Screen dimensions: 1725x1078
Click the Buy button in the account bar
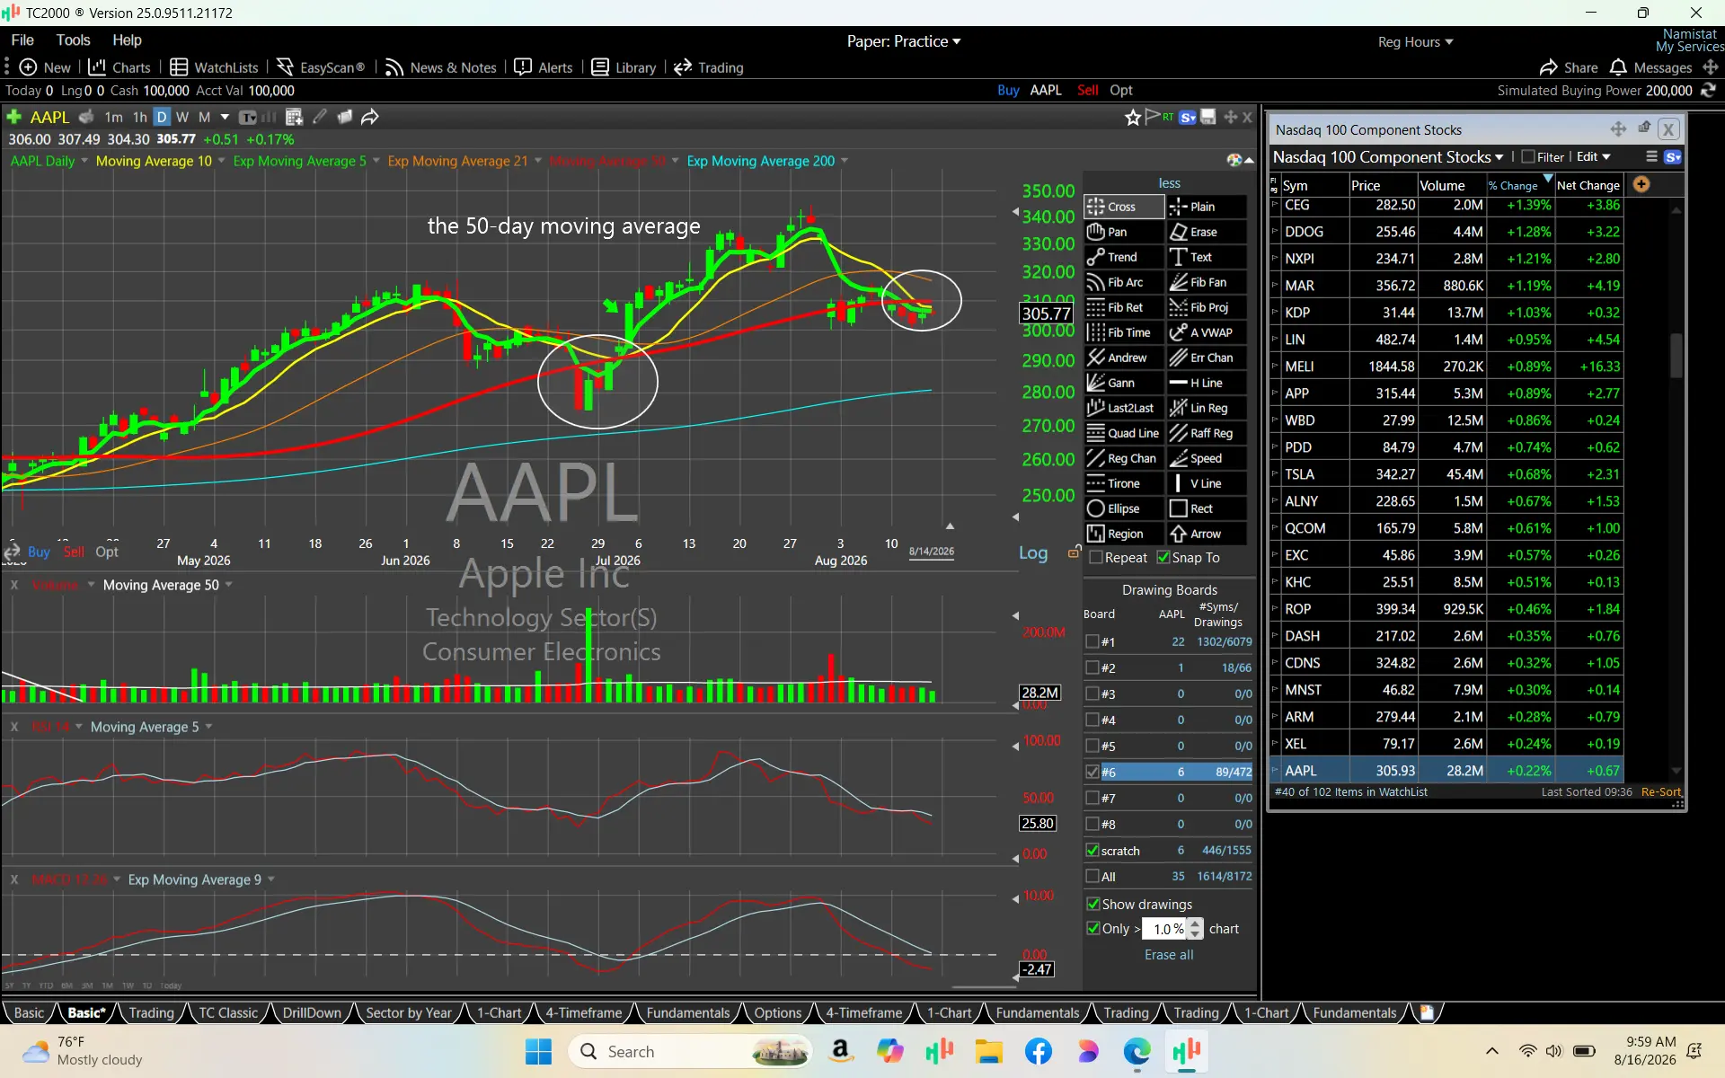[x=1008, y=91]
